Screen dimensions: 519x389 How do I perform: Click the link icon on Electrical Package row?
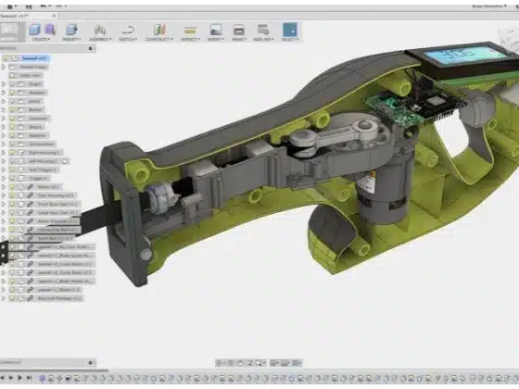pyautogui.click(x=30, y=298)
